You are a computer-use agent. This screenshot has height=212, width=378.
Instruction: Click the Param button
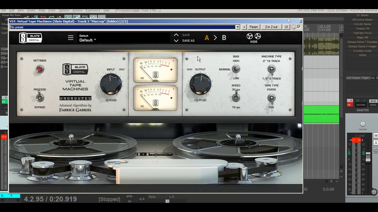254,27
